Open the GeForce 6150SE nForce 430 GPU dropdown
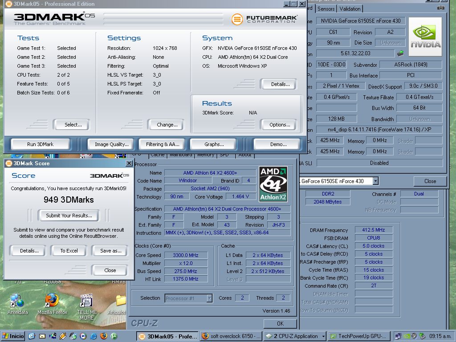Screen dimensions: 456x342 (375, 181)
